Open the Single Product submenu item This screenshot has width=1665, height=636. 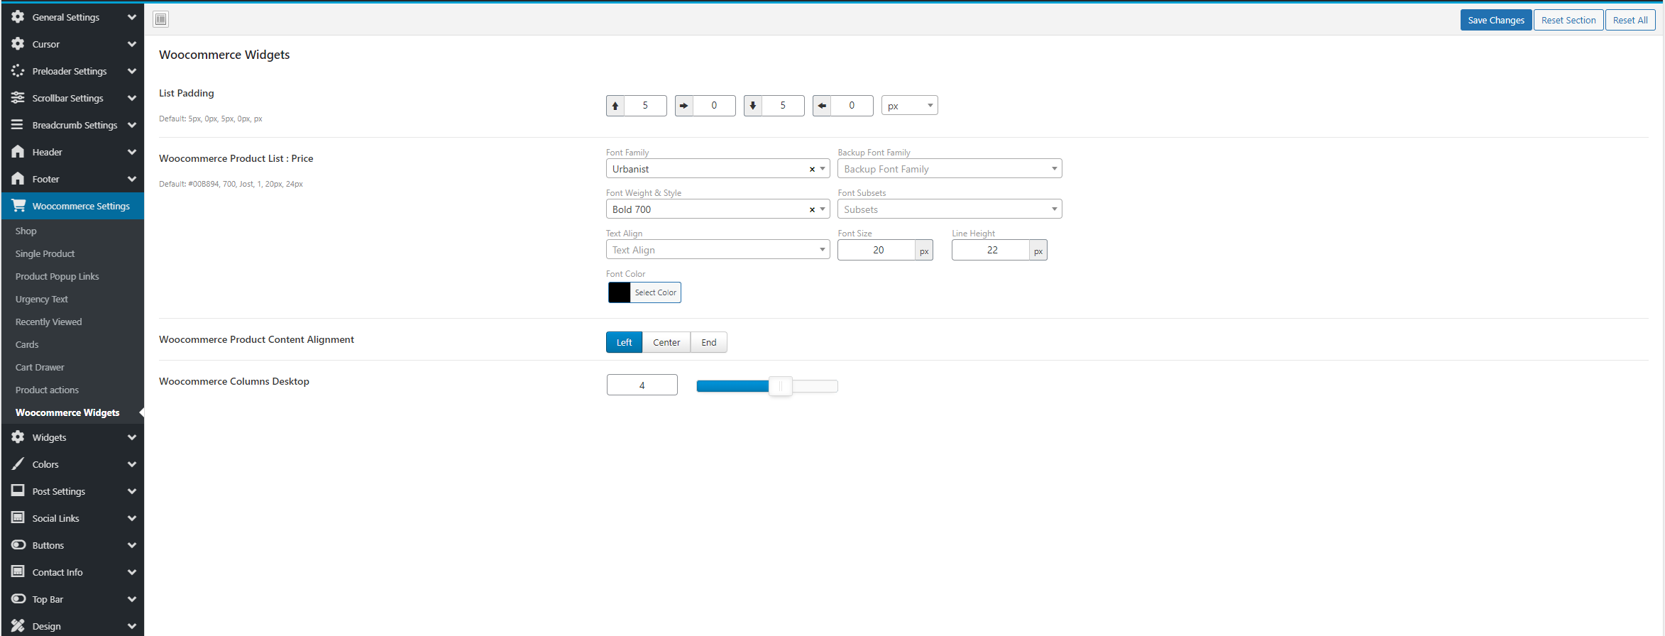tap(45, 253)
